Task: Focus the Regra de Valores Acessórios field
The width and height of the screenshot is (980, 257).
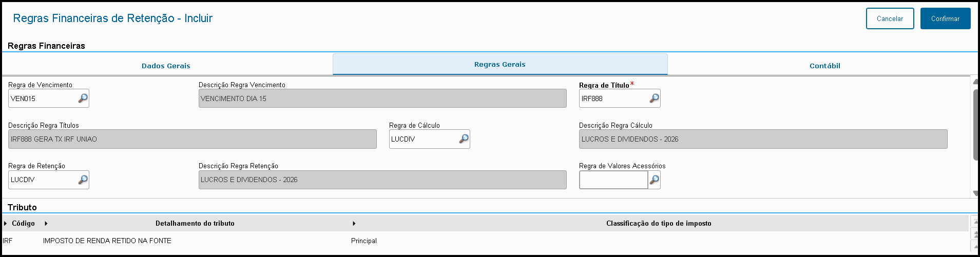Action: tap(613, 180)
